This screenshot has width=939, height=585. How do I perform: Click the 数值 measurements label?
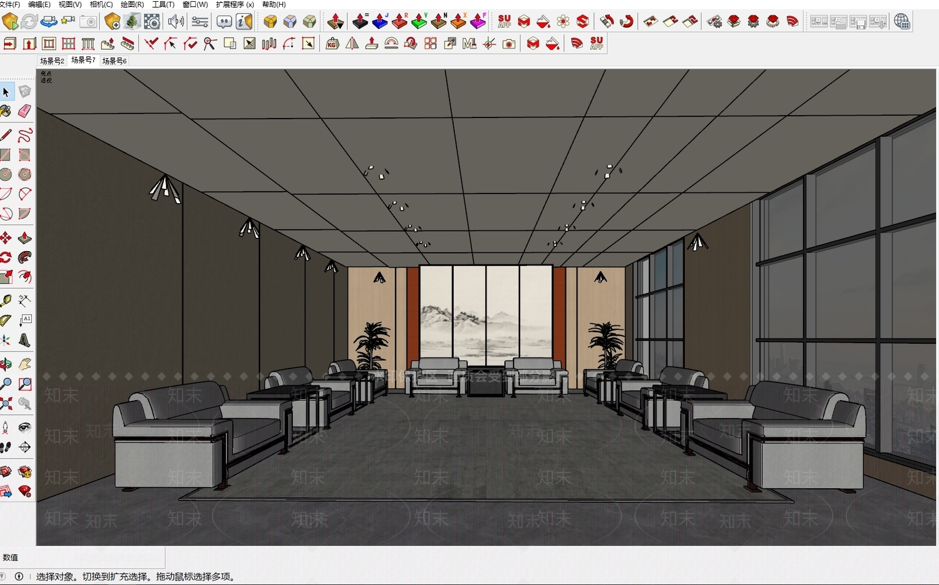(11, 557)
